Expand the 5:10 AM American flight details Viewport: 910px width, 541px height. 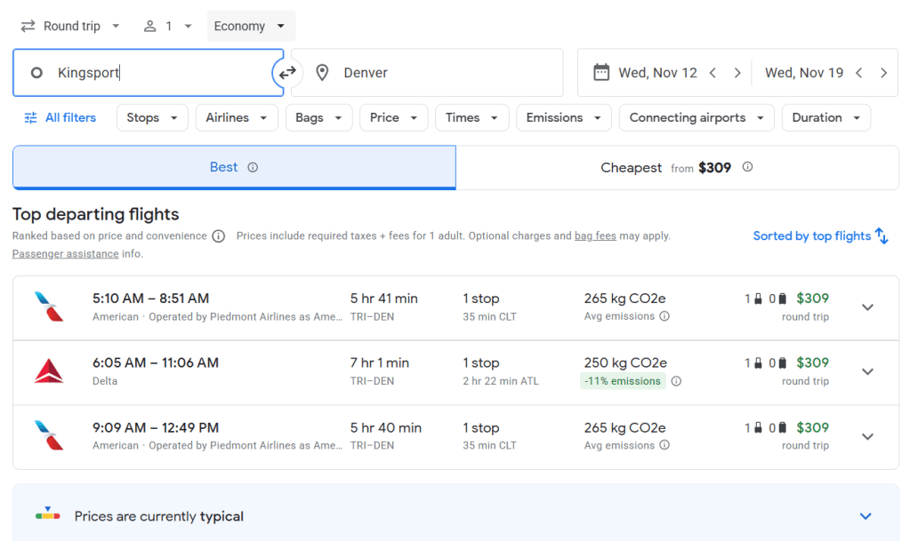point(867,307)
